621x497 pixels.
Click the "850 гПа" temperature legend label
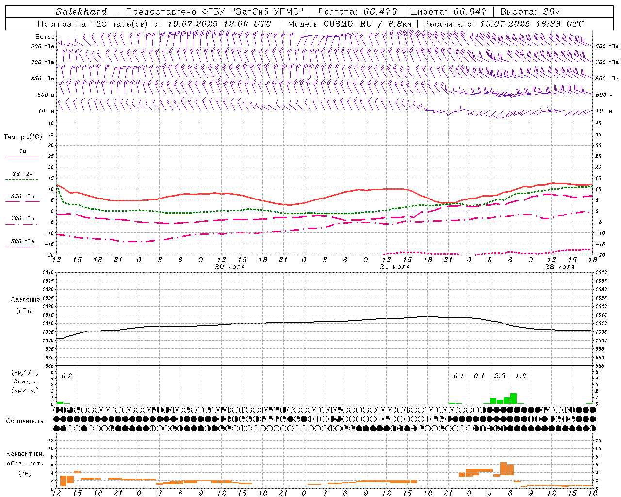(x=23, y=197)
